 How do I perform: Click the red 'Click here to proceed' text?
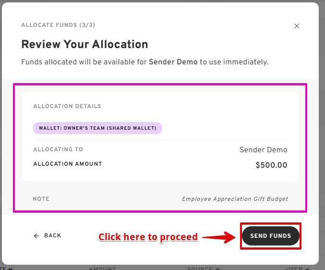pos(148,237)
